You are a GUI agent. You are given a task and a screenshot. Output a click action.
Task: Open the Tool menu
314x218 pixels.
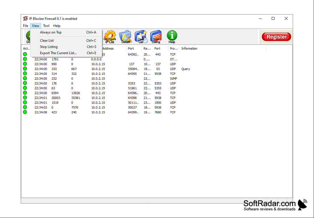point(46,26)
